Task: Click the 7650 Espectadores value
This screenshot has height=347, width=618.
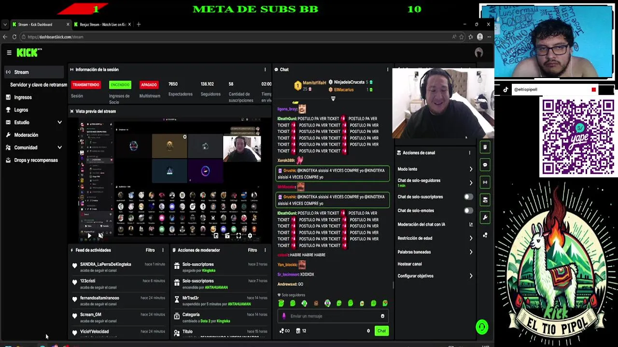Action: click(x=173, y=84)
